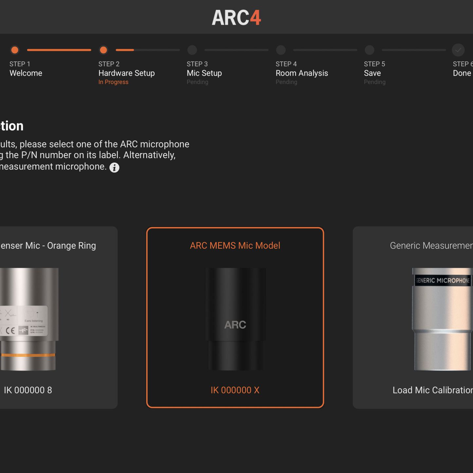Click the progress bar between Step 3 and 4
The height and width of the screenshot is (473, 473).
pos(237,50)
